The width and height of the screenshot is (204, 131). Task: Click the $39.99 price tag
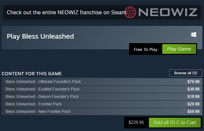coord(193,89)
